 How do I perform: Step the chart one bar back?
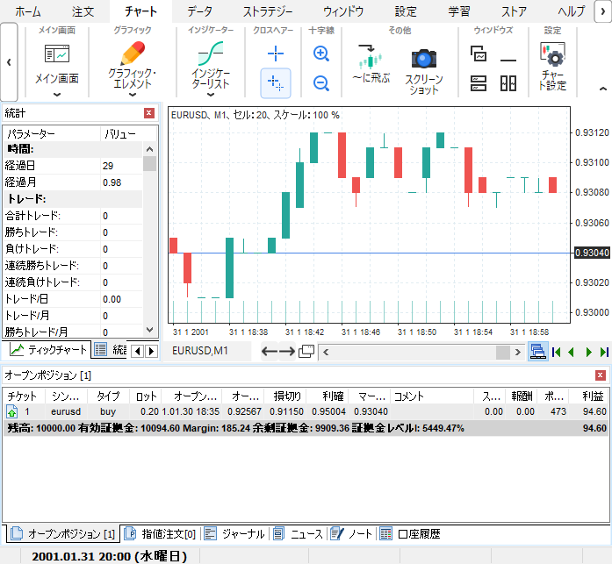coord(572,352)
